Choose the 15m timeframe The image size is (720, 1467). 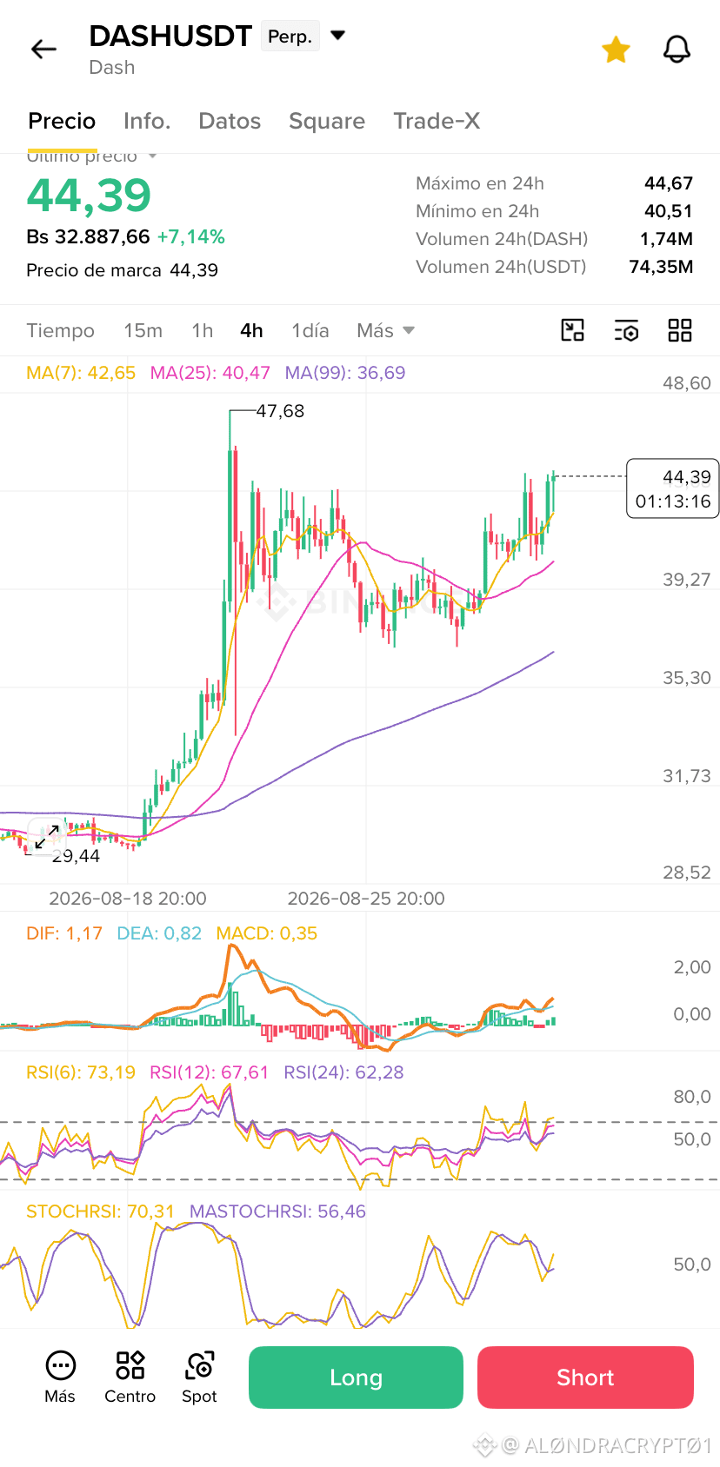[143, 330]
